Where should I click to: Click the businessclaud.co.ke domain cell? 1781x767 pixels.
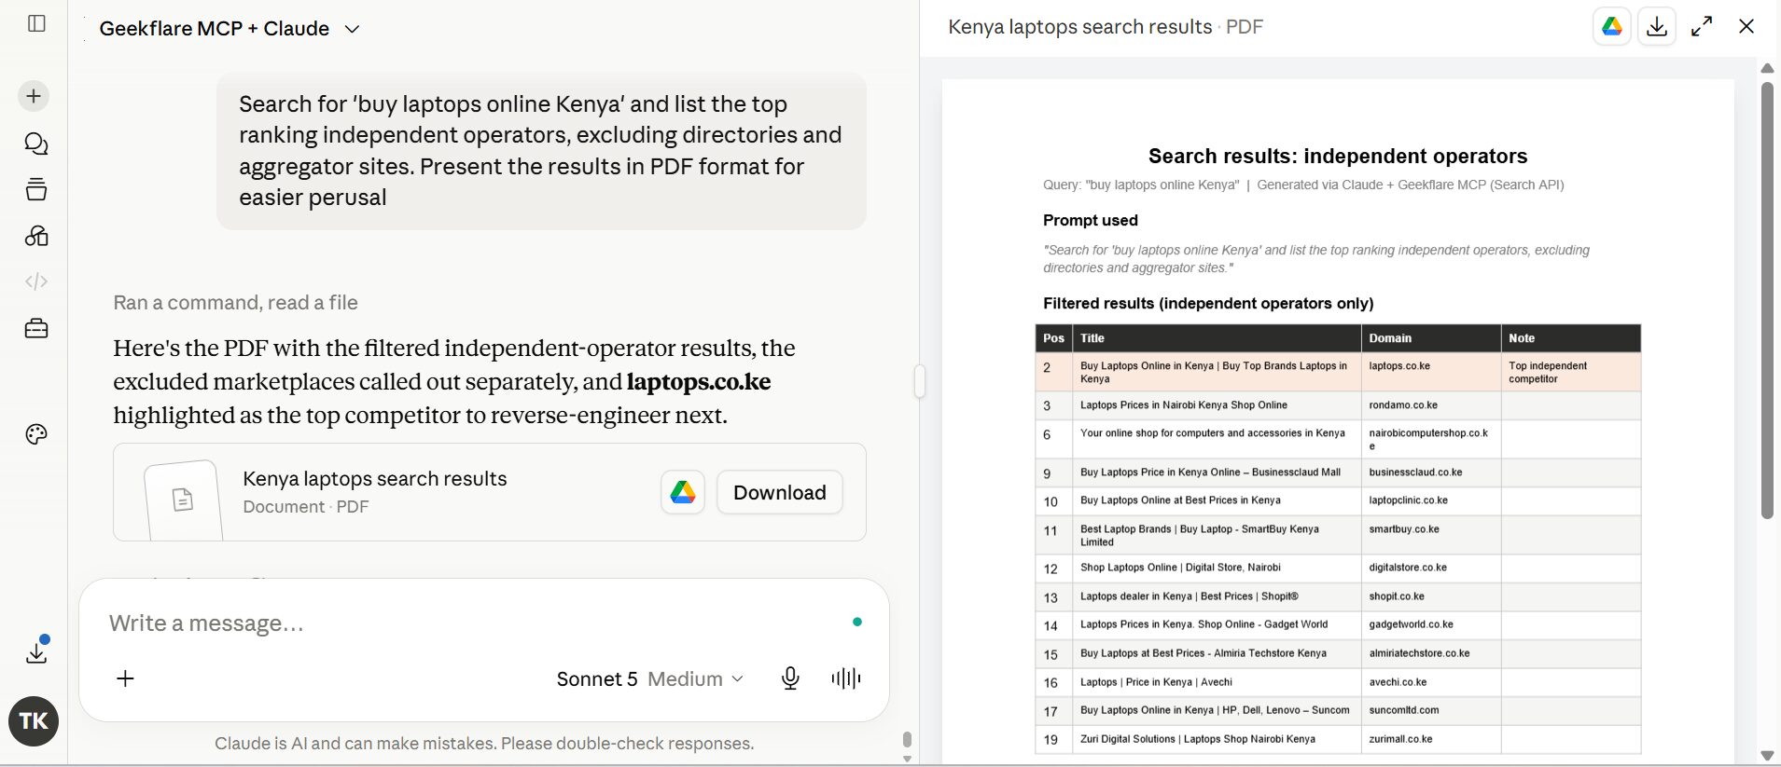pyautogui.click(x=1431, y=473)
